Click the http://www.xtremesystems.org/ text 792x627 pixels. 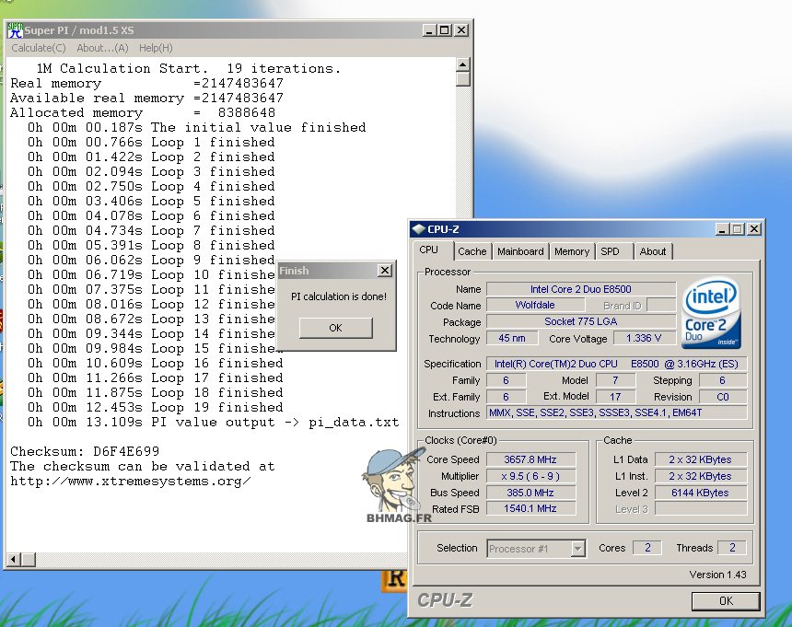[x=131, y=482]
